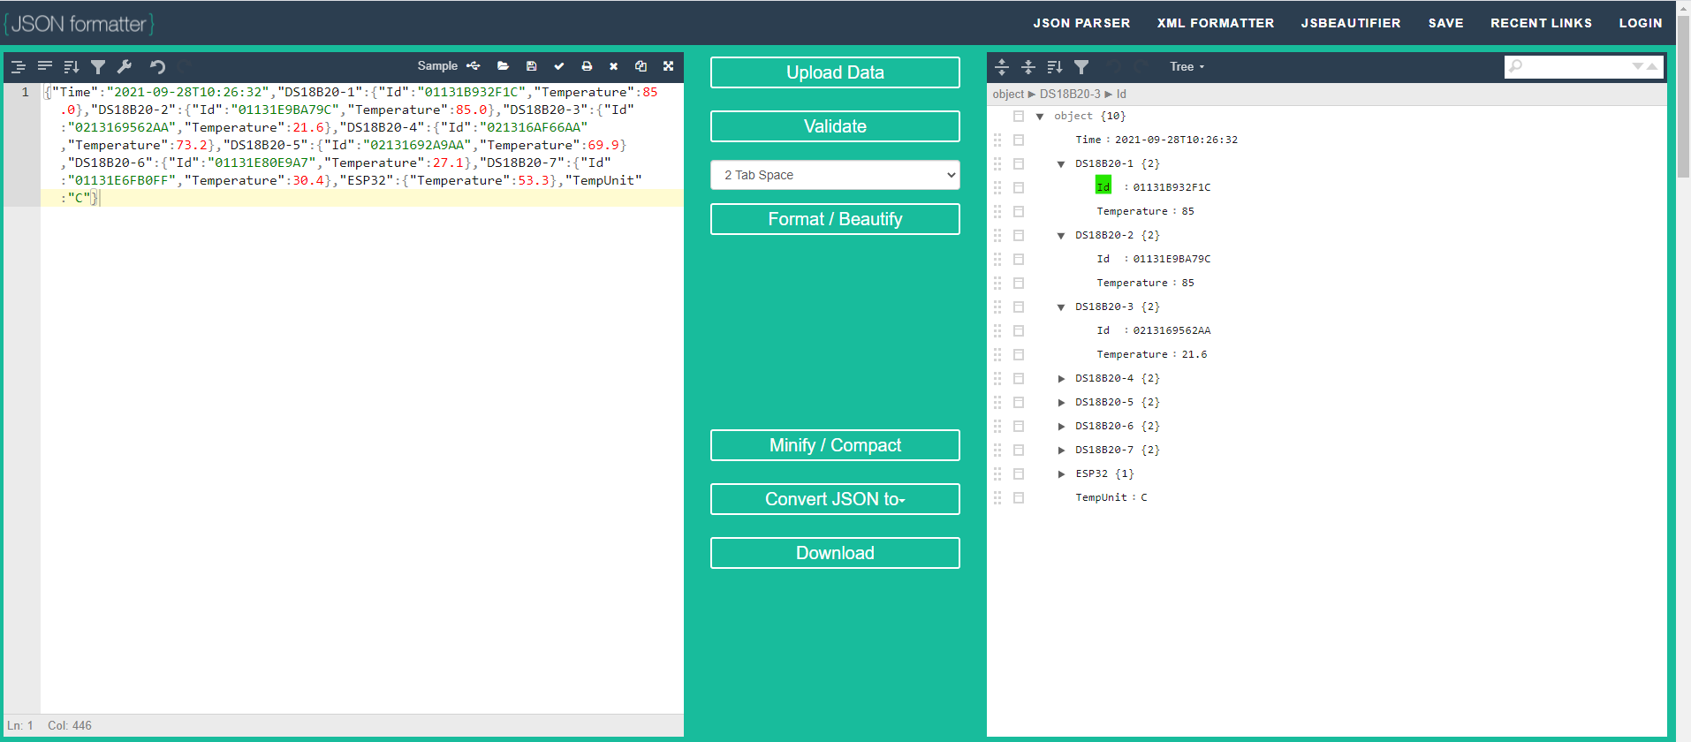The height and width of the screenshot is (742, 1691).
Task: Open file using the folder icon
Action: pos(503,66)
